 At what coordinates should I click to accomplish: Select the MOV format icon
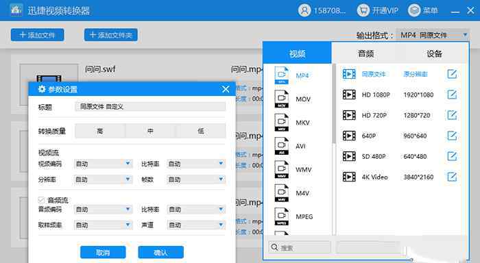point(282,99)
